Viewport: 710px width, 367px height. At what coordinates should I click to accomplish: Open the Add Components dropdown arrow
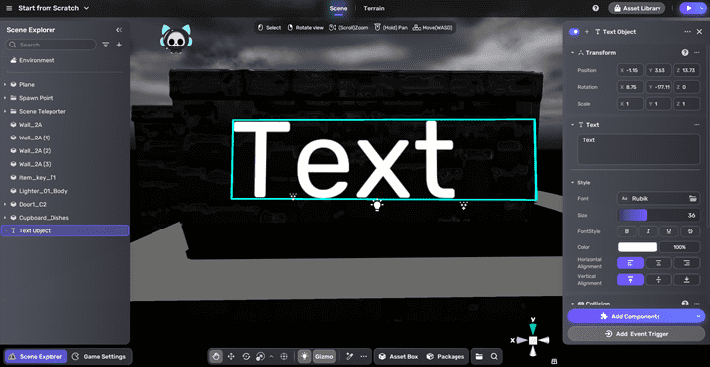click(698, 316)
